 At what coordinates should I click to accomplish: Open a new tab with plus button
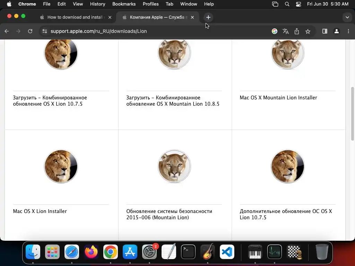(x=208, y=17)
